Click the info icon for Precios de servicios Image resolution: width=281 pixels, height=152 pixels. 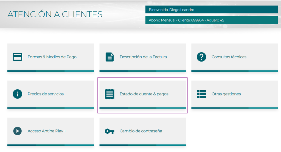18,94
